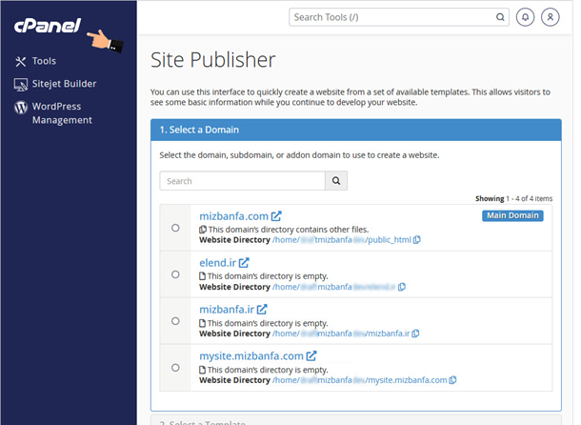The image size is (581, 425).
Task: Open notifications bell icon
Action: [525, 17]
